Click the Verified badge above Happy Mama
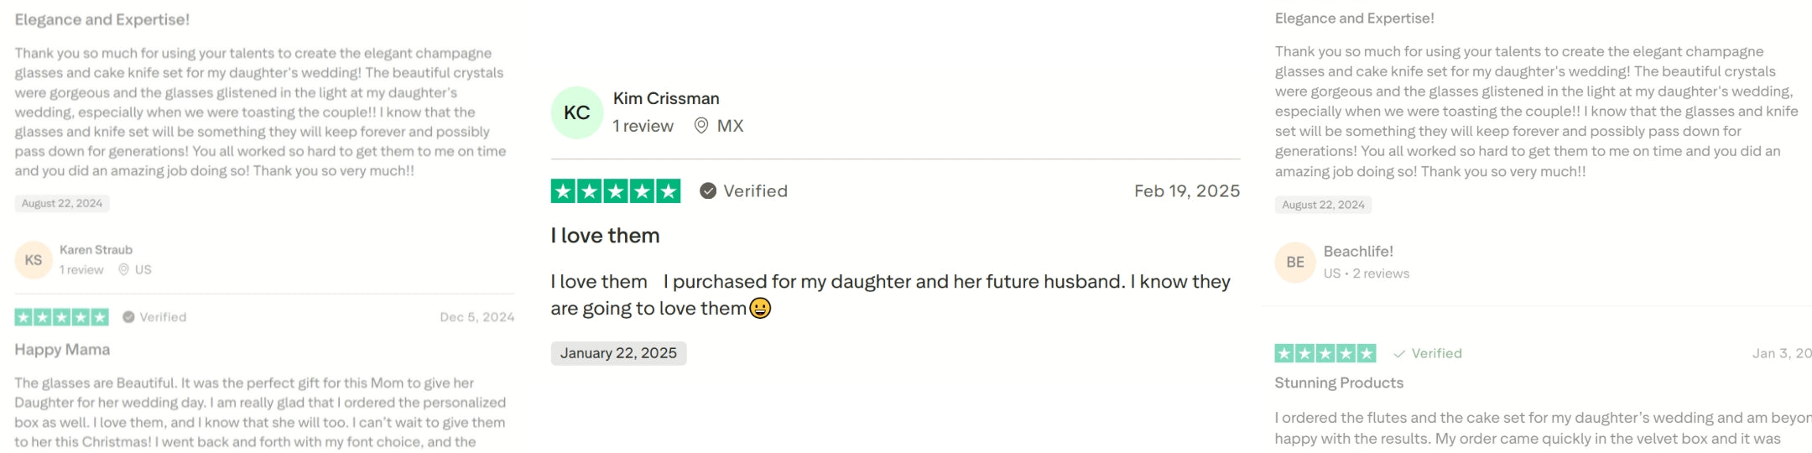Viewport: 1812px width, 453px height. click(128, 317)
